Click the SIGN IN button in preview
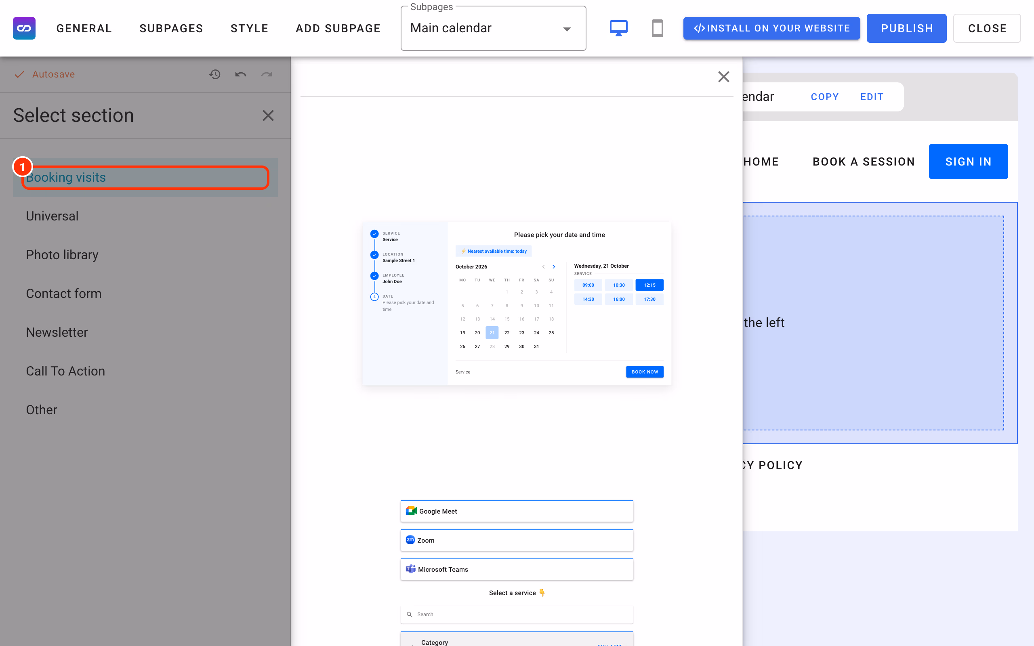Viewport: 1034px width, 646px height. (x=968, y=161)
